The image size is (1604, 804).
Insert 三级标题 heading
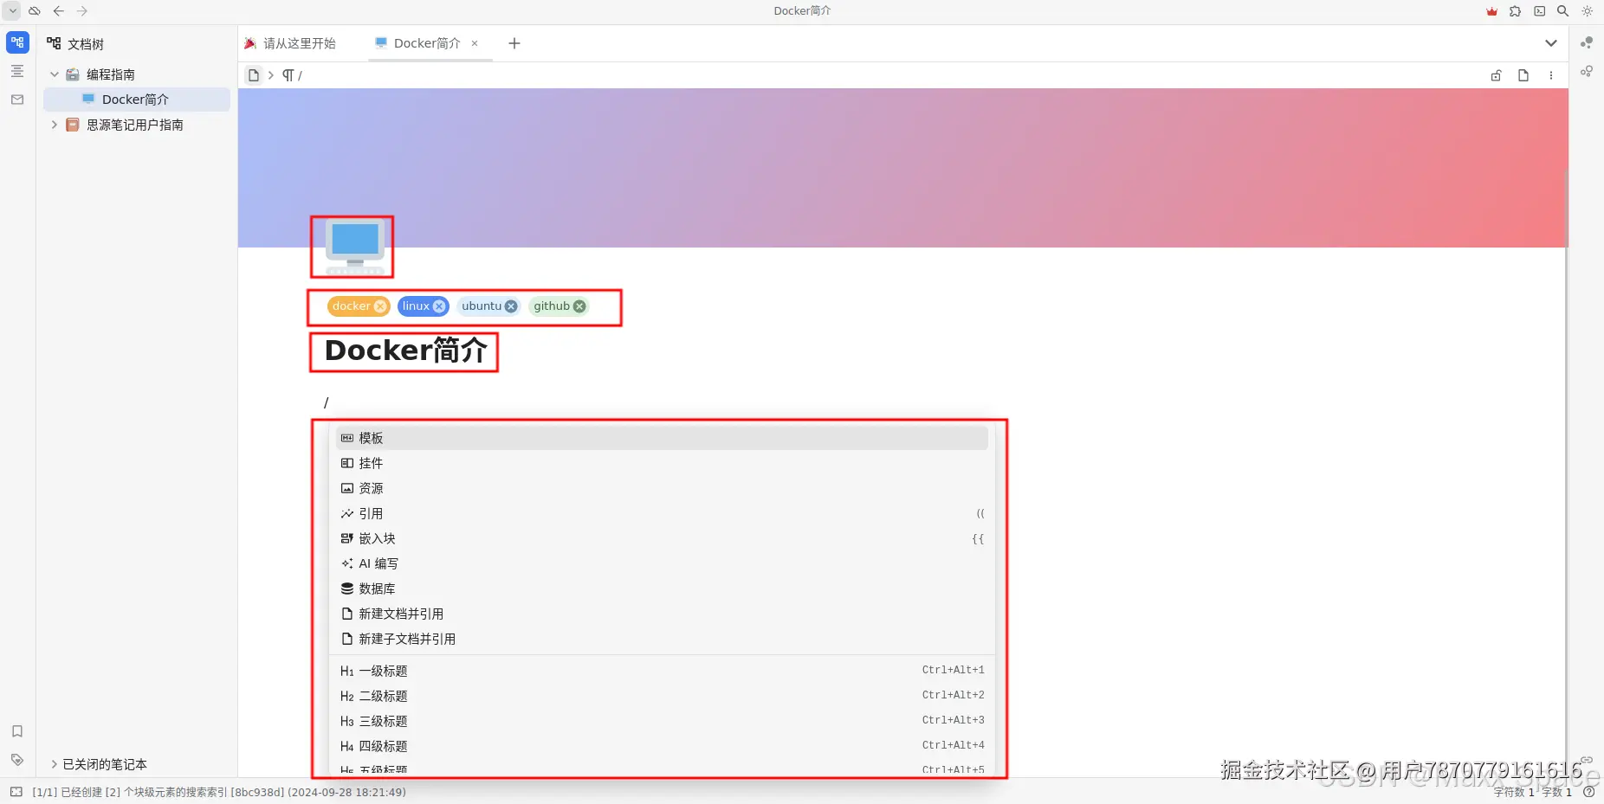click(662, 721)
